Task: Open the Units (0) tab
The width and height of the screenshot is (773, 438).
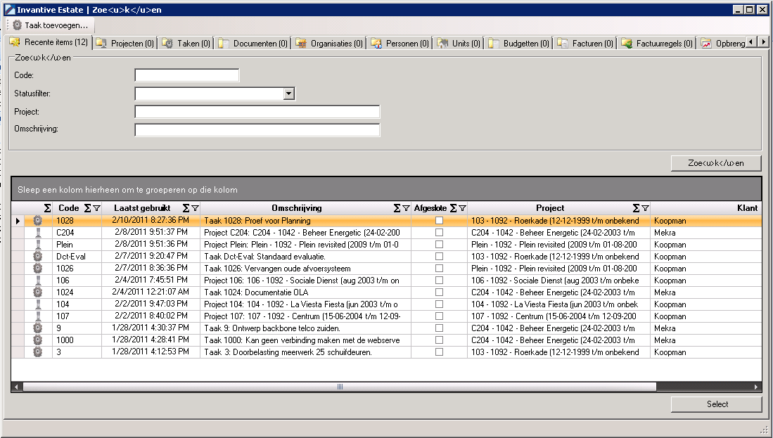Action: coord(459,44)
